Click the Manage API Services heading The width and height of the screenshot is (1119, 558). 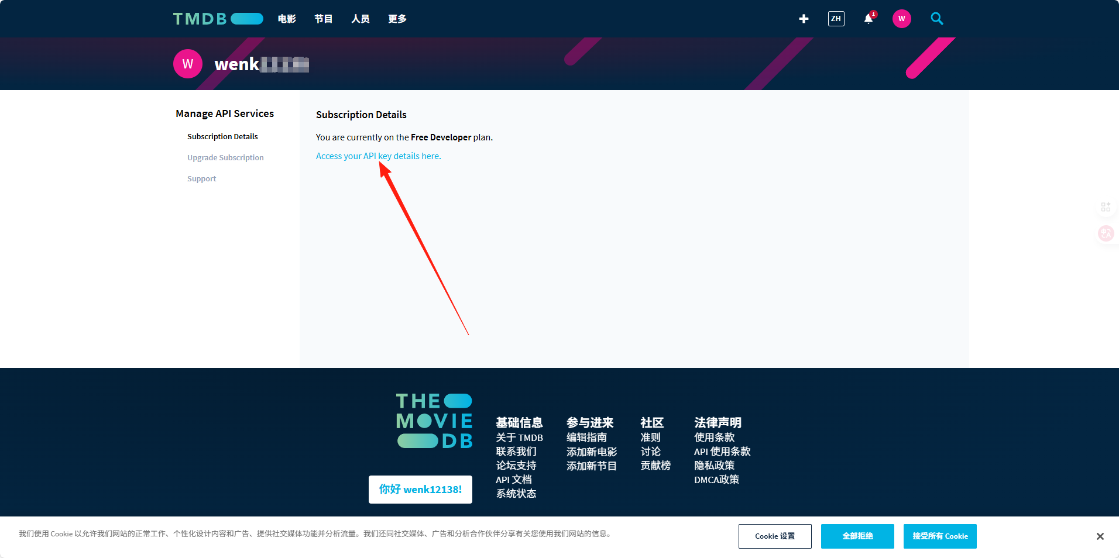coord(225,113)
